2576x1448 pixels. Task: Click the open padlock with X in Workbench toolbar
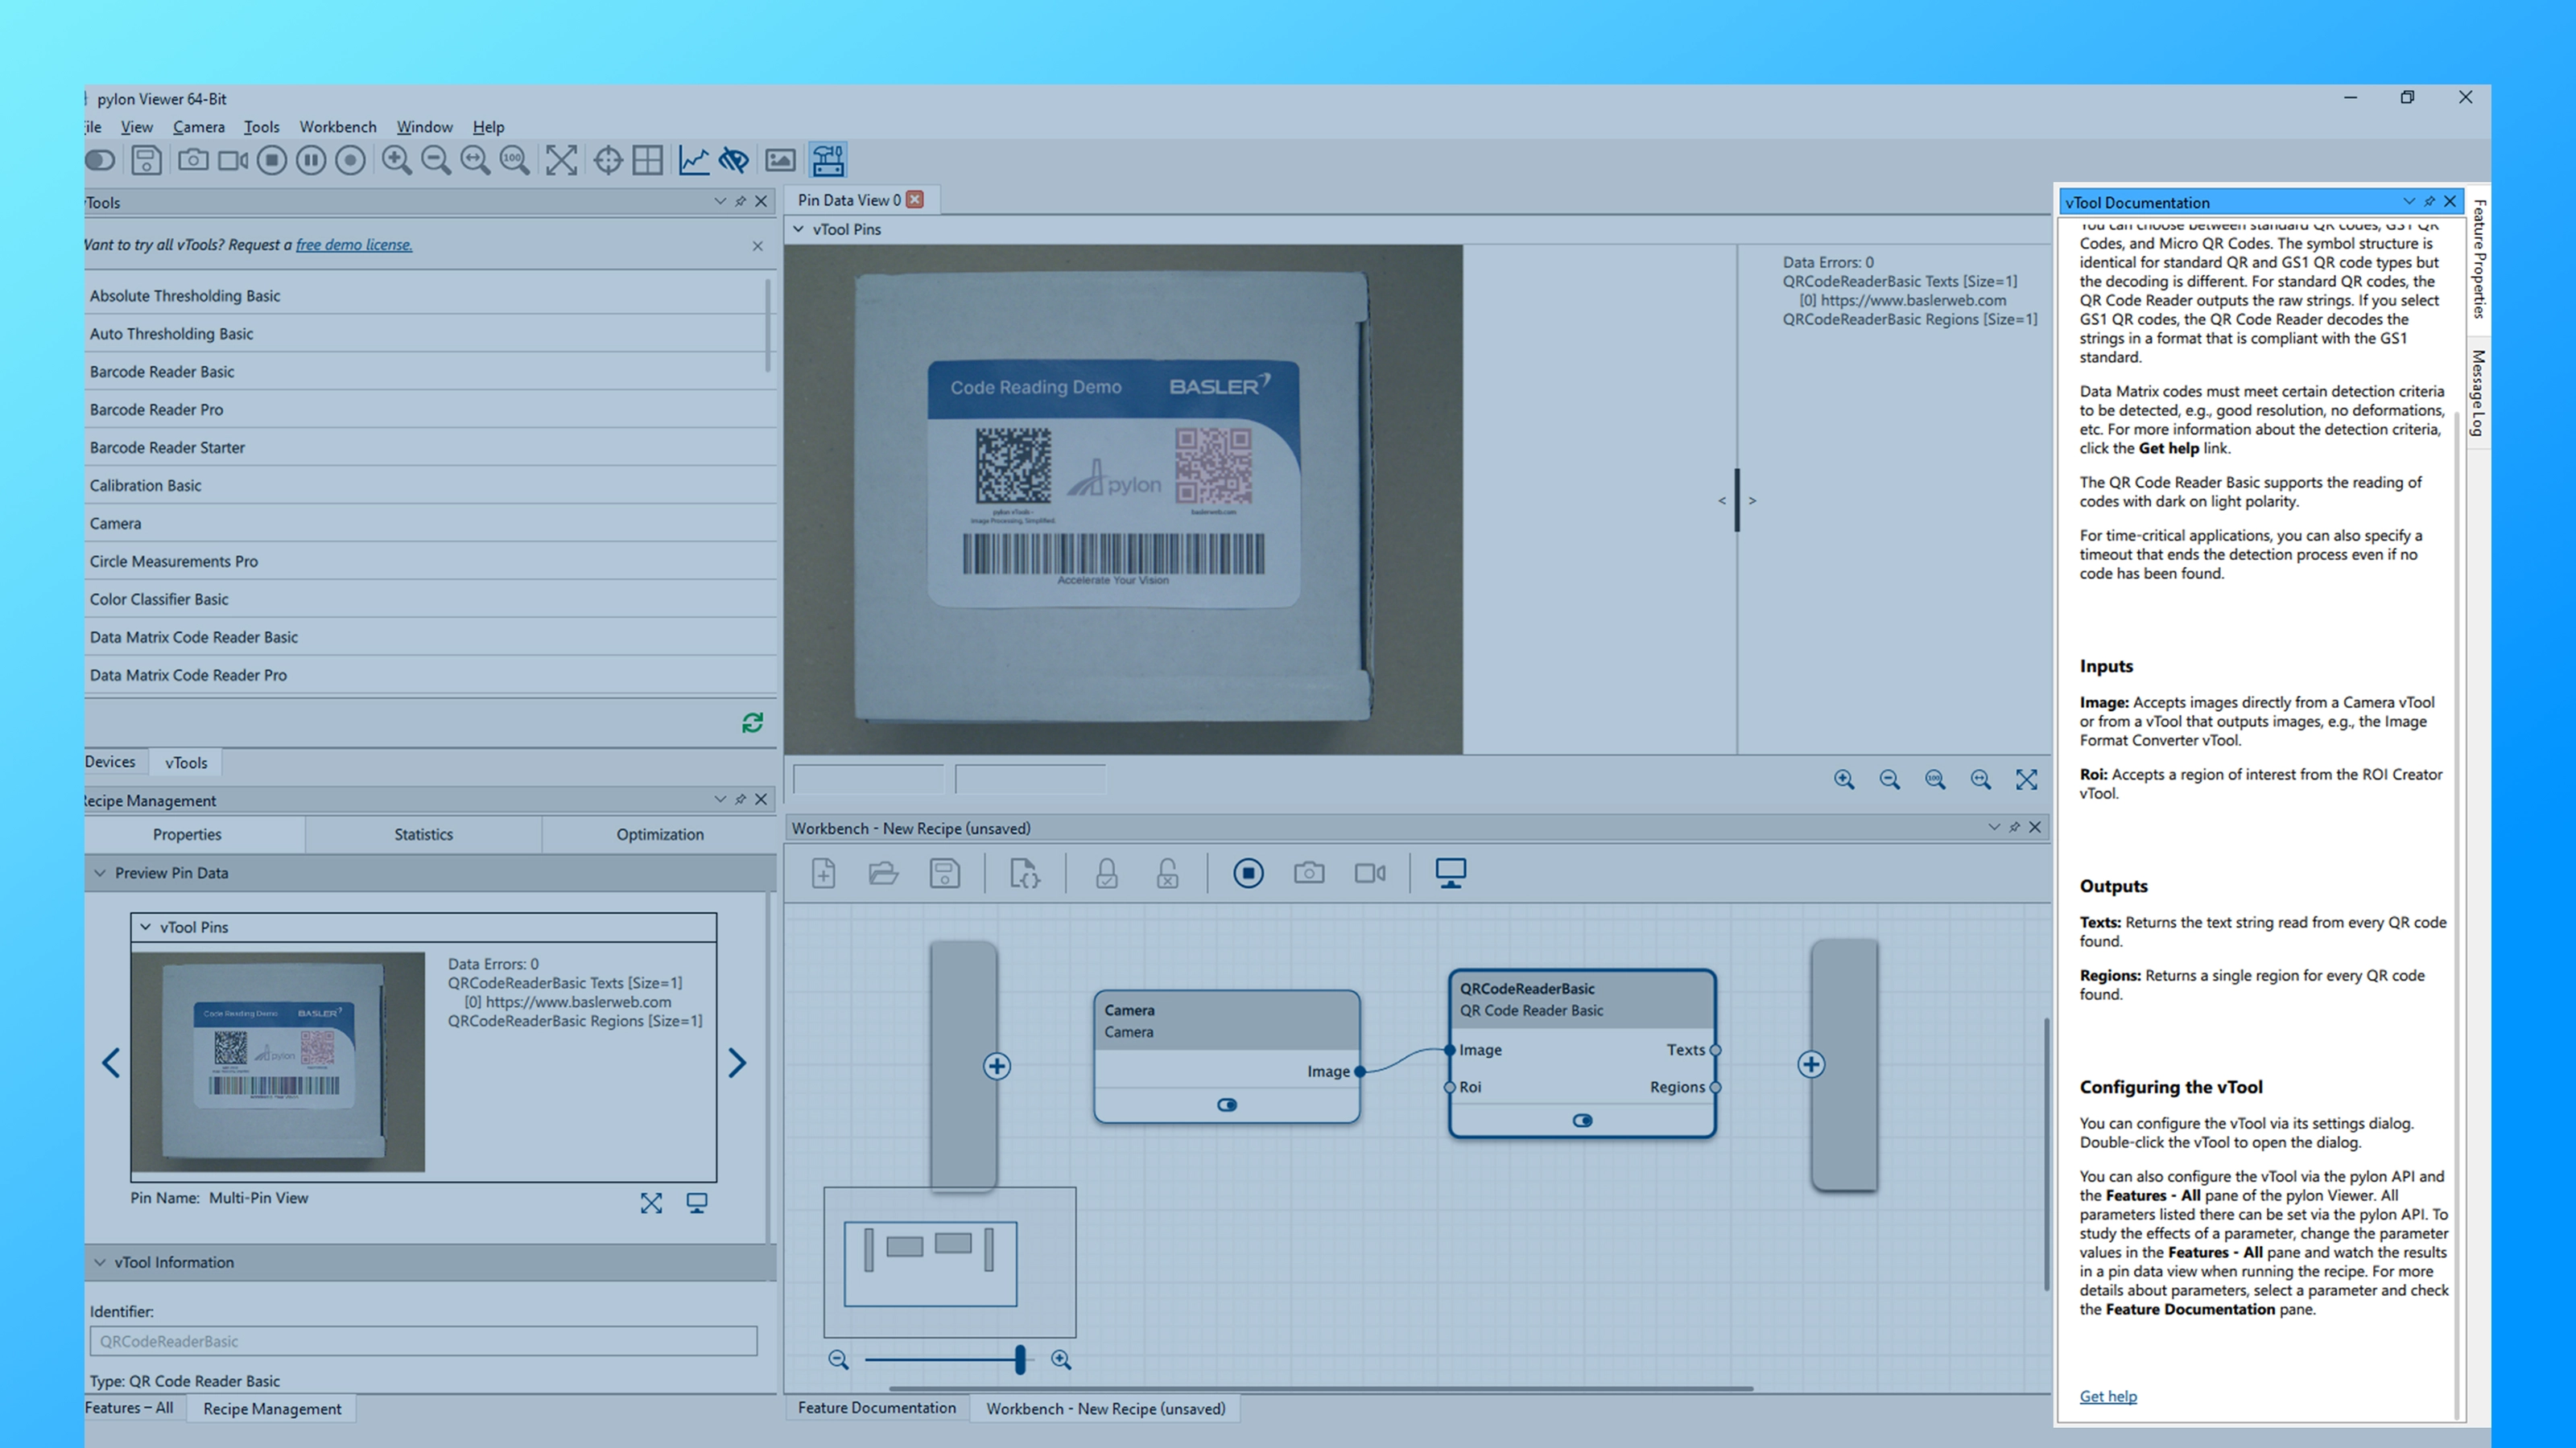1167,874
